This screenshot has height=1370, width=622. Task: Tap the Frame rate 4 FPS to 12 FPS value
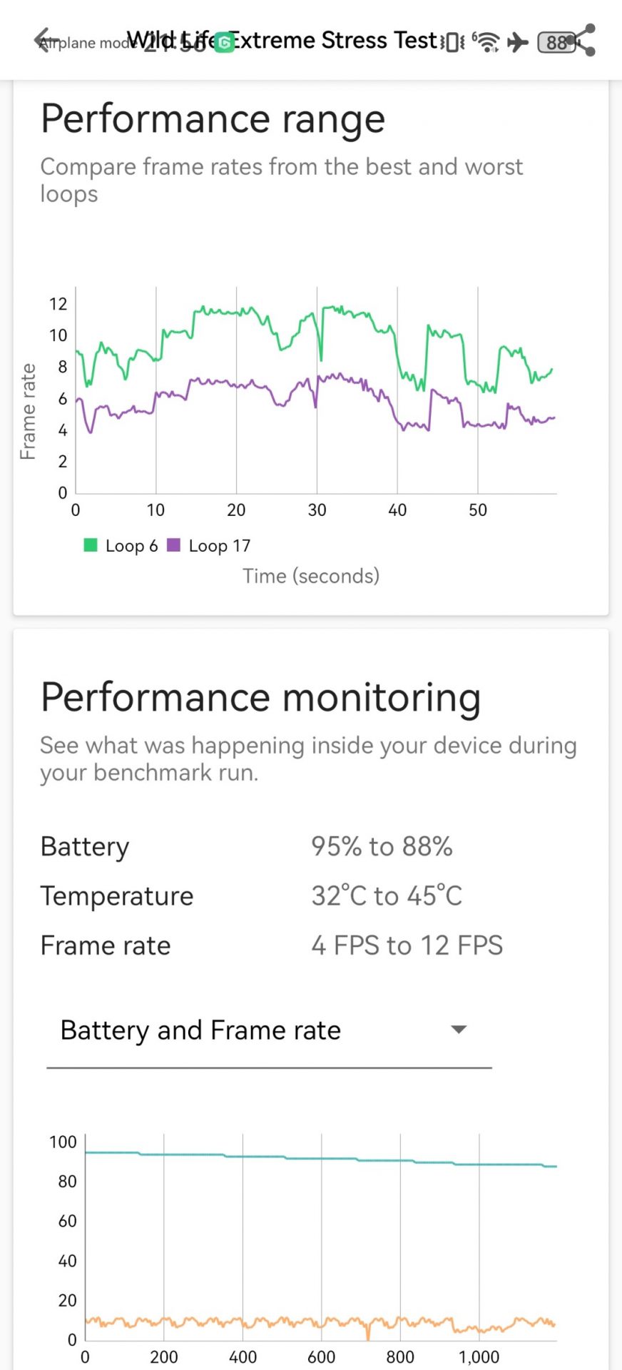point(407,945)
